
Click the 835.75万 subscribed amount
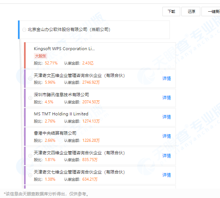tap(90, 160)
